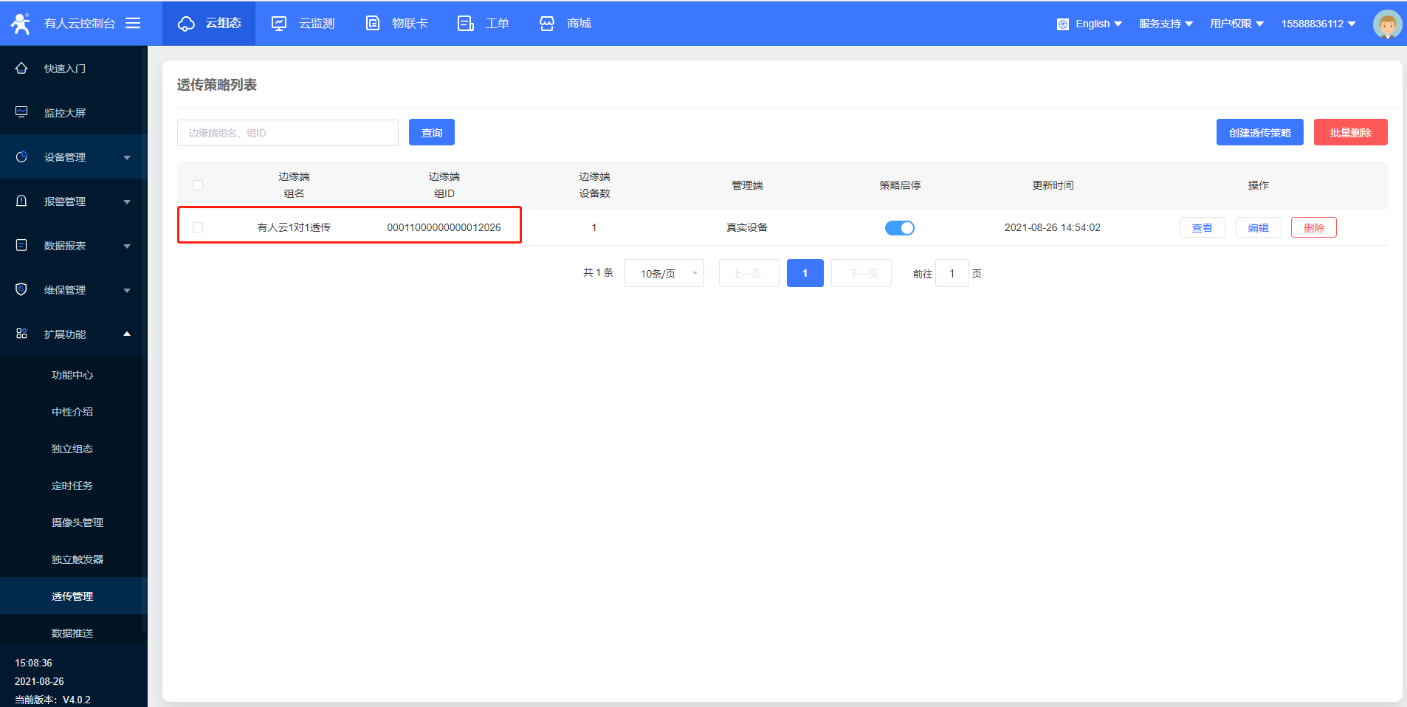Click the 商城 store icon
1407x707 pixels.
pyautogui.click(x=547, y=24)
